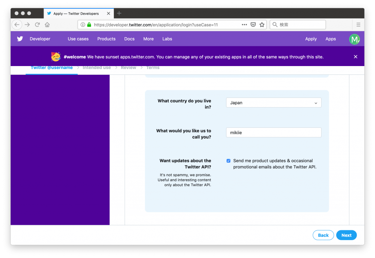Dismiss the welcome banner with X
The image size is (375, 258).
pyautogui.click(x=355, y=57)
